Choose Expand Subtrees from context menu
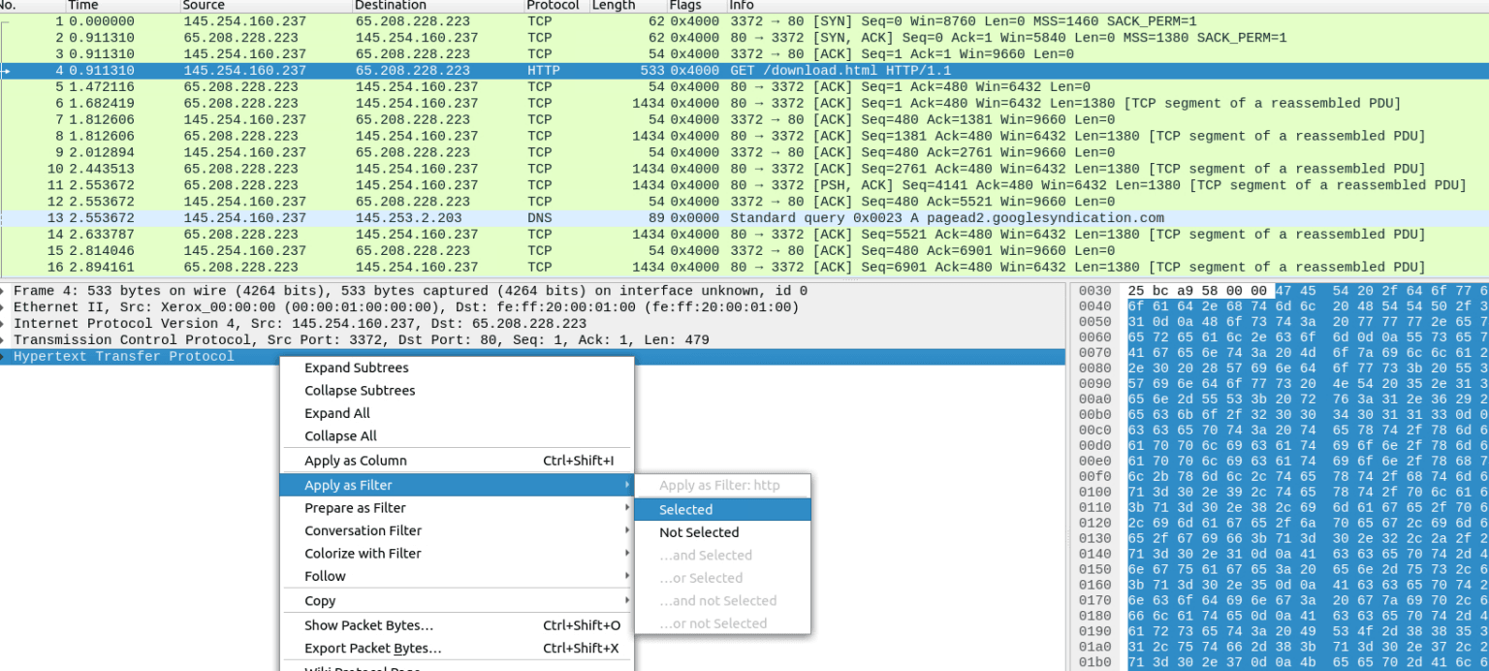Screen dimensions: 1489x671 point(457,367)
